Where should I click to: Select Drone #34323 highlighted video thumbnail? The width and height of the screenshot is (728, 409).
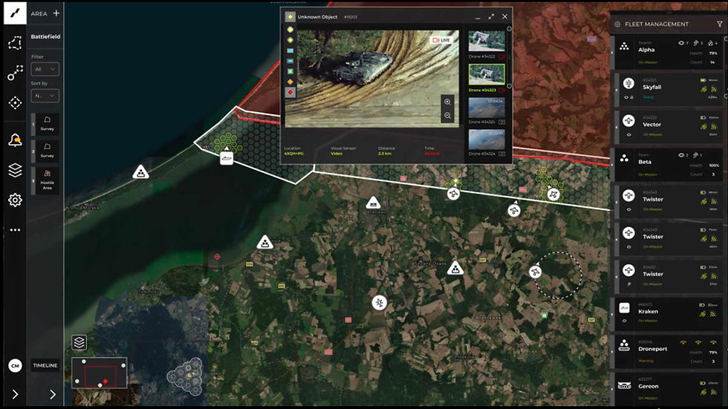487,74
